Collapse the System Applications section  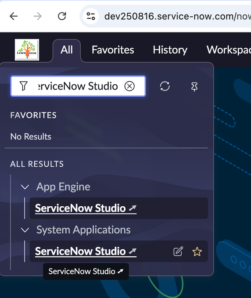tap(25, 230)
